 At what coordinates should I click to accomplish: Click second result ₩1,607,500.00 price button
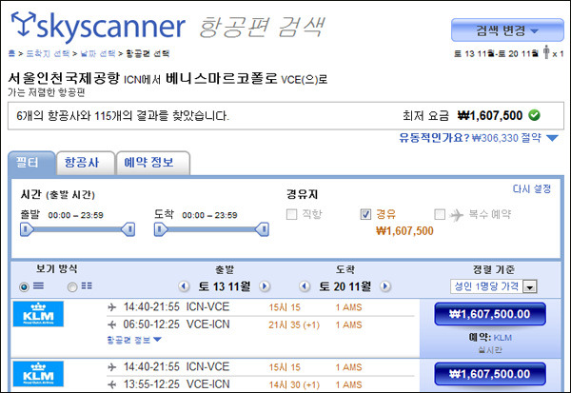pyautogui.click(x=490, y=374)
